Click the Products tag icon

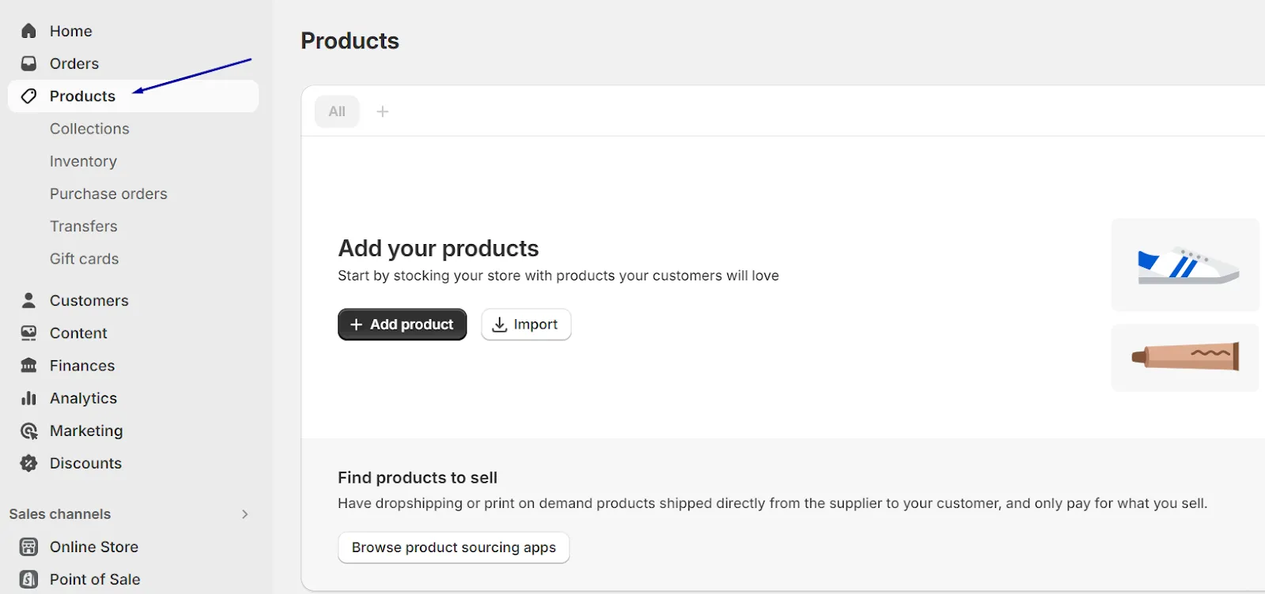tap(28, 96)
